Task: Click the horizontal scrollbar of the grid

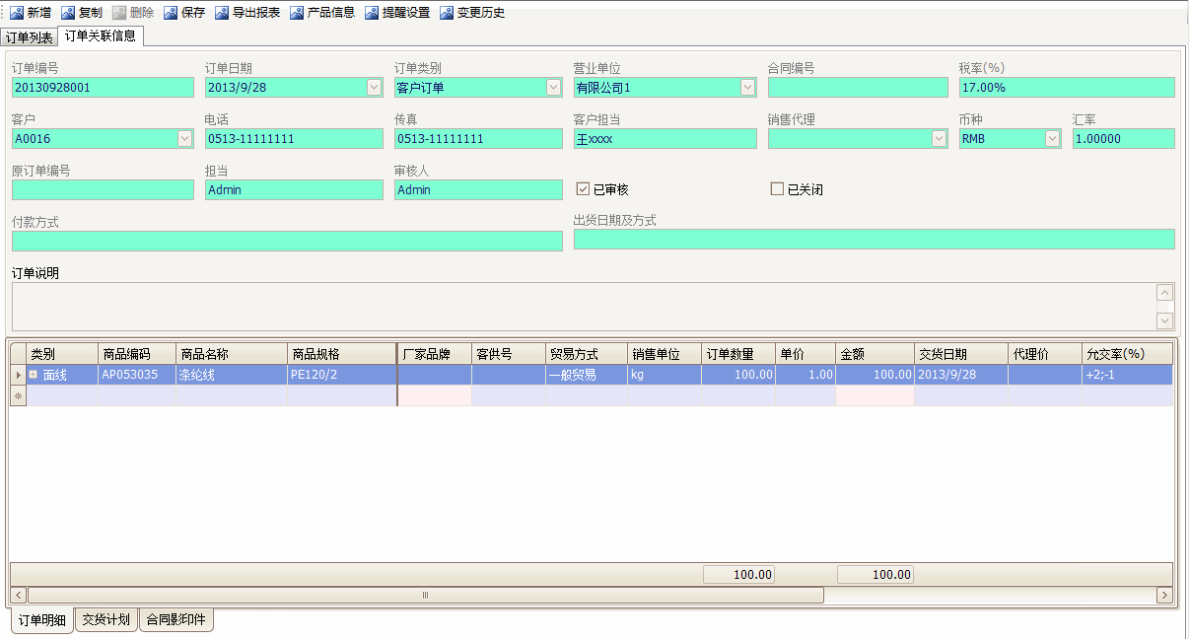Action: [x=424, y=595]
